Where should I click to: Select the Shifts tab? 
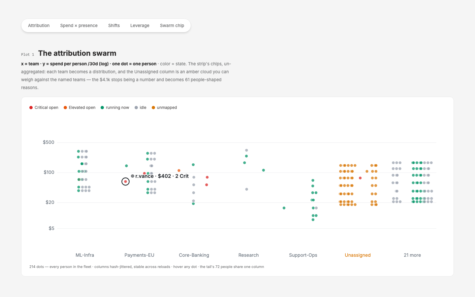coord(114,25)
